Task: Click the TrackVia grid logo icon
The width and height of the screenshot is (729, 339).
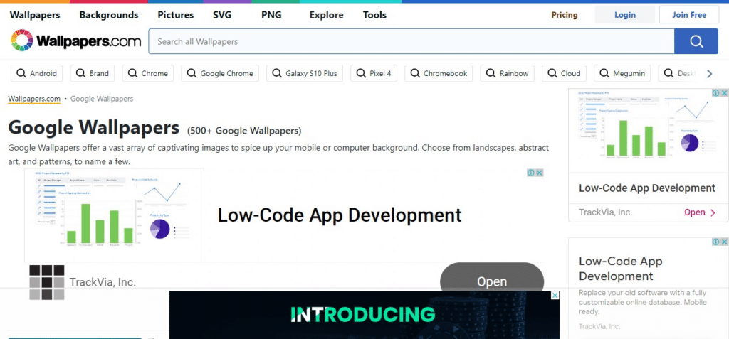Action: 46,282
